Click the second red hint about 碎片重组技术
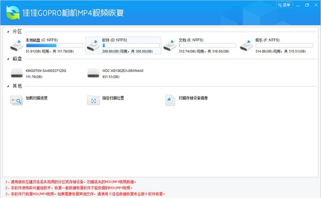The width and height of the screenshot is (321, 198). (x=69, y=188)
